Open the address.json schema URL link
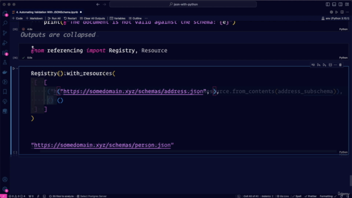This screenshot has width=352, height=198. pyautogui.click(x=133, y=91)
